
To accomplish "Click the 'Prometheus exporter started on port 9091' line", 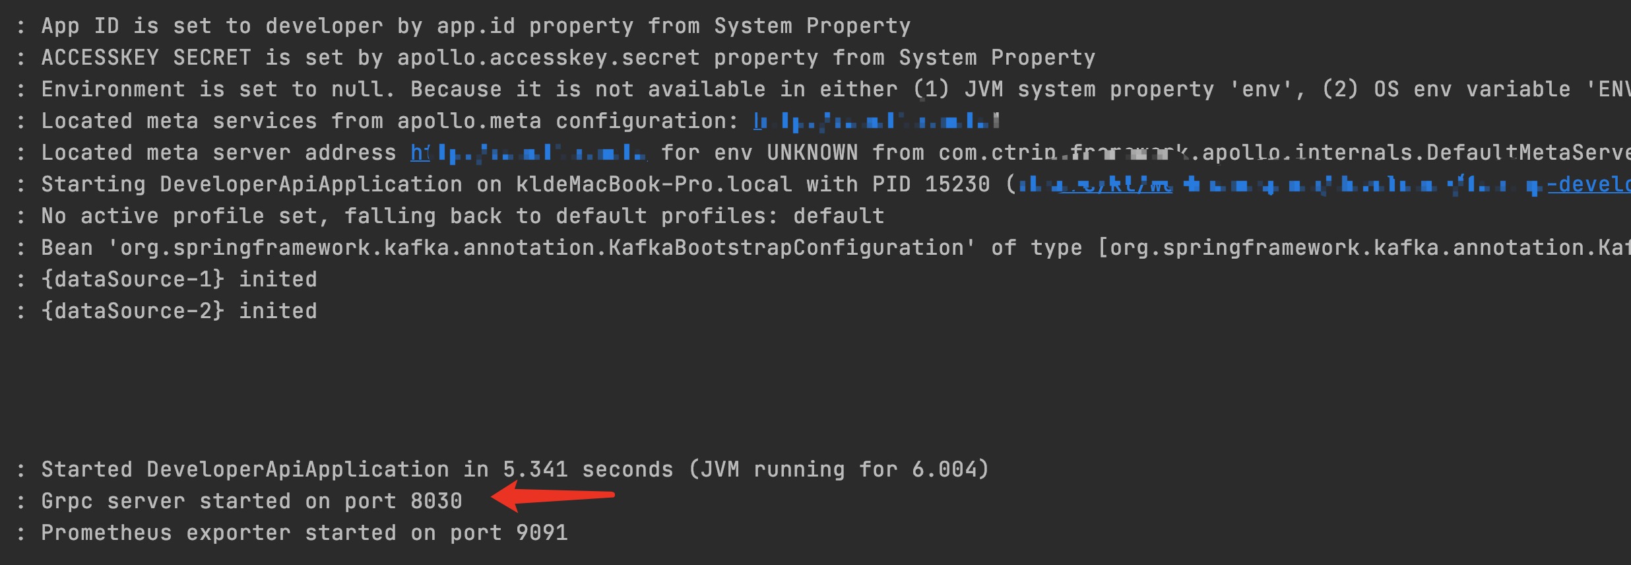I will click(x=304, y=533).
